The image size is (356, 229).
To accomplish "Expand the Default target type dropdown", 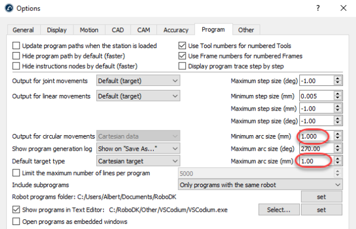I will click(138, 161).
